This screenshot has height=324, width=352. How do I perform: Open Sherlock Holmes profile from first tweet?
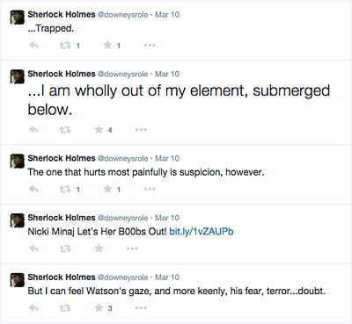tap(62, 14)
